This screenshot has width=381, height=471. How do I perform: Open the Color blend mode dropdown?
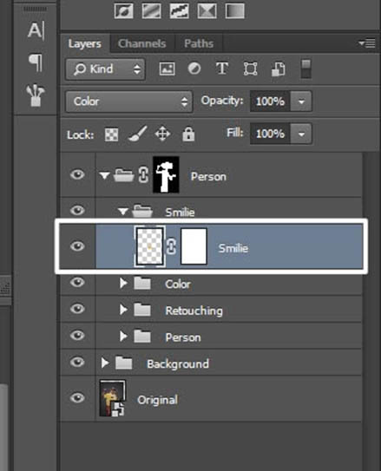[129, 101]
